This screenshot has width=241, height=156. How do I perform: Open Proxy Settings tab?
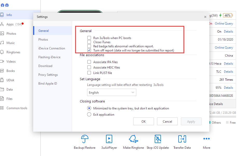(x=53, y=75)
